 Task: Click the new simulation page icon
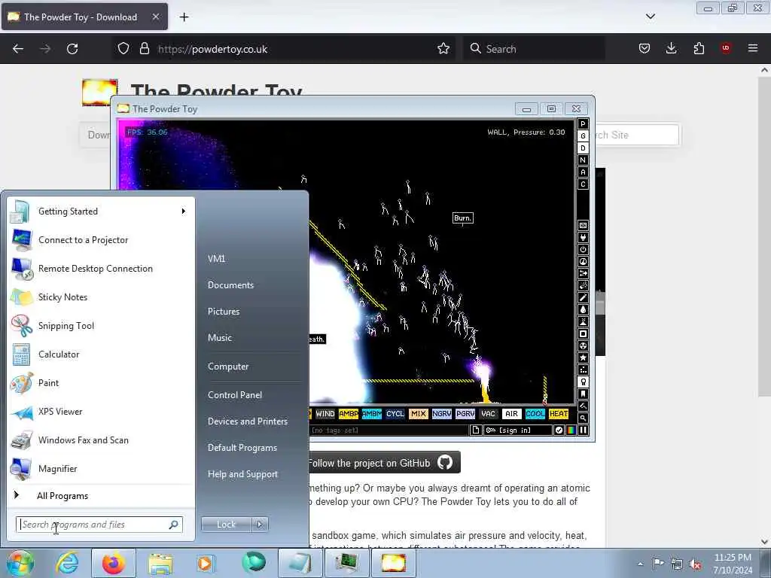point(476,430)
